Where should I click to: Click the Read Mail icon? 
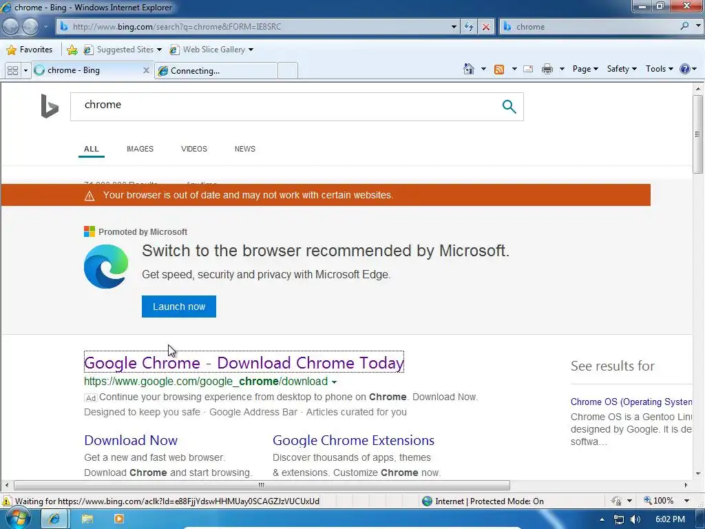click(528, 69)
